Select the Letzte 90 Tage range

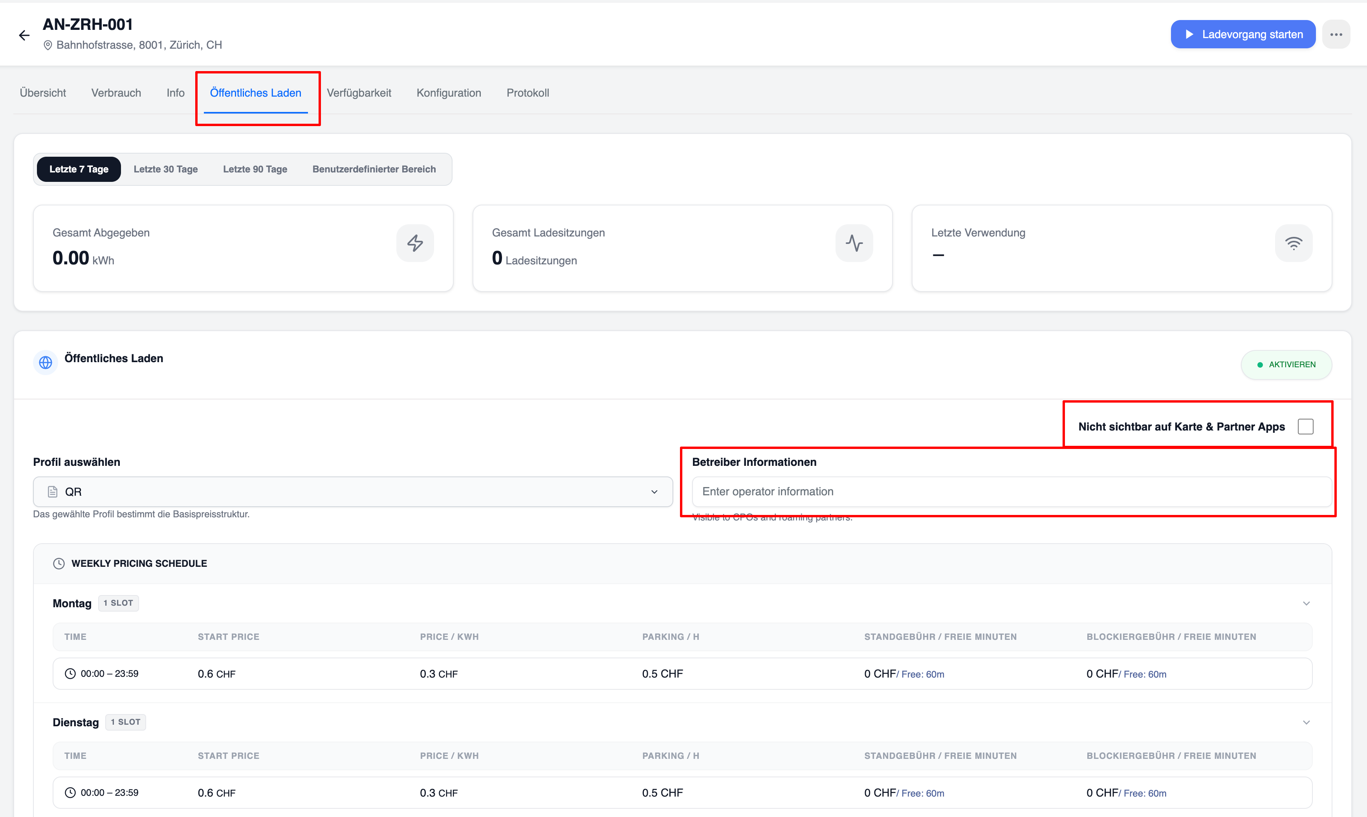click(x=255, y=169)
